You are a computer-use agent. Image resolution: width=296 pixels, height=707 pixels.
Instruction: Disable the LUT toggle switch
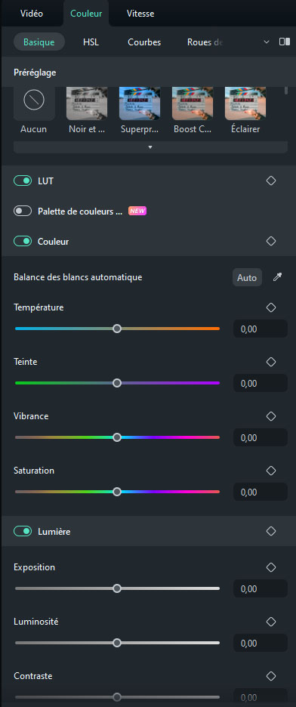click(x=23, y=181)
